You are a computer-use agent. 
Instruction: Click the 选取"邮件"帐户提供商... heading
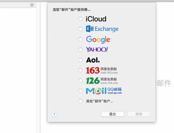pyautogui.click(x=71, y=10)
